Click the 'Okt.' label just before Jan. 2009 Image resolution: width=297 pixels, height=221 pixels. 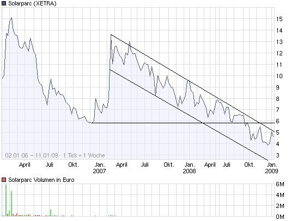click(x=250, y=165)
